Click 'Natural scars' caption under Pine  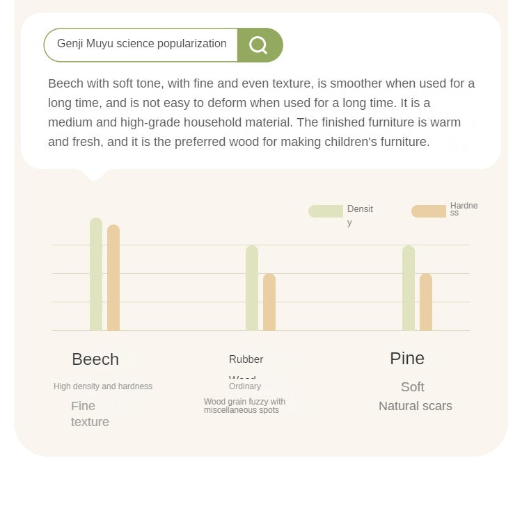[416, 406]
